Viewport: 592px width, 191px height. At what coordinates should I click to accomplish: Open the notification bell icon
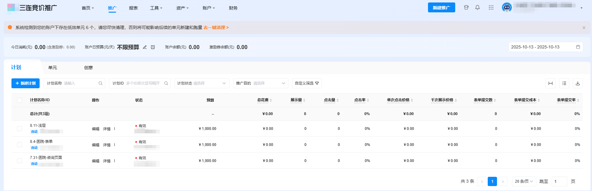click(477, 7)
